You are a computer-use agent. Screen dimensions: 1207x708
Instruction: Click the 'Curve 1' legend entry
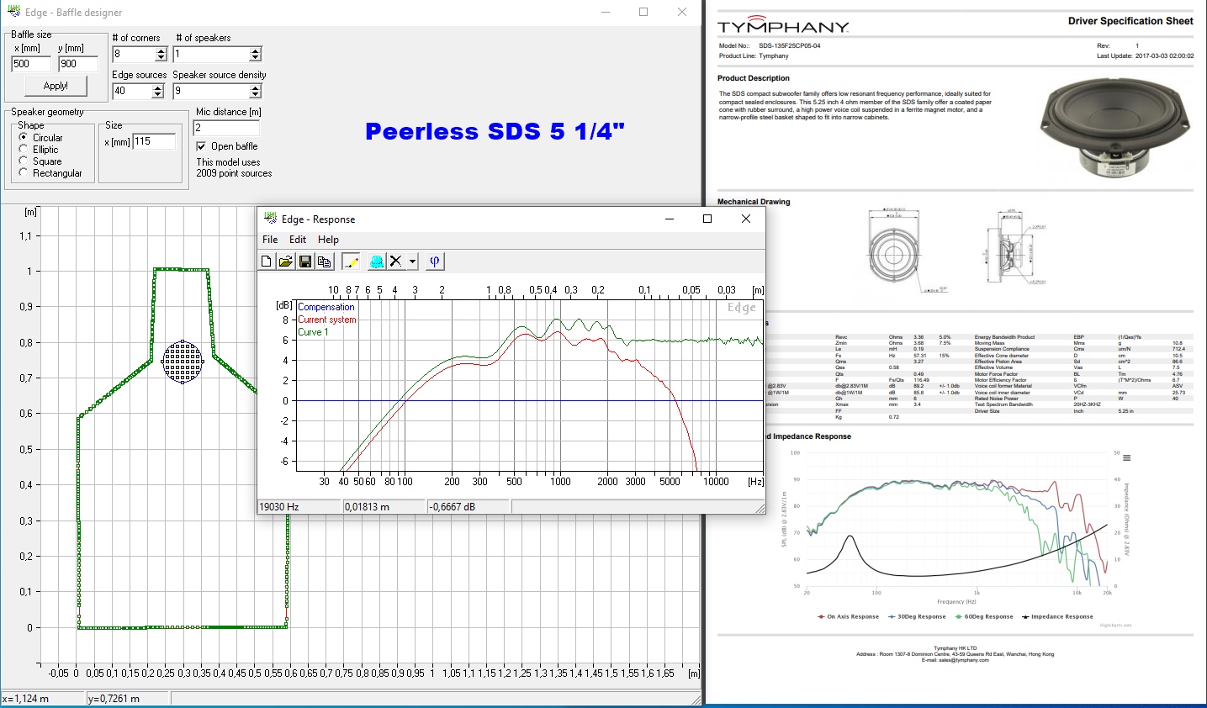[313, 332]
